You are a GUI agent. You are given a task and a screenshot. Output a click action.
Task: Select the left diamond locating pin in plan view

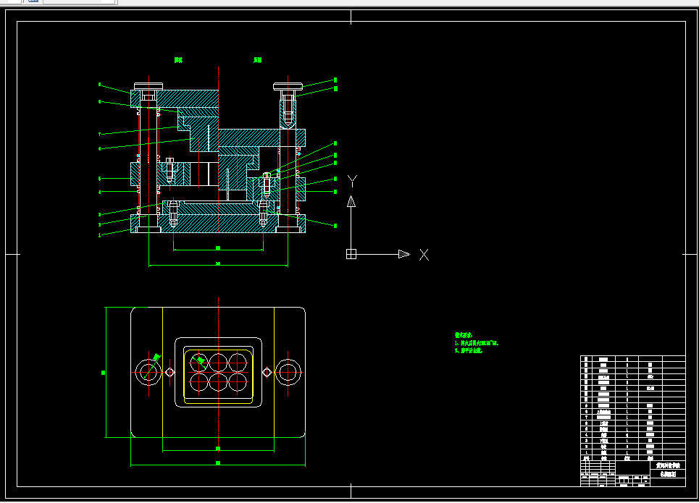coord(169,372)
